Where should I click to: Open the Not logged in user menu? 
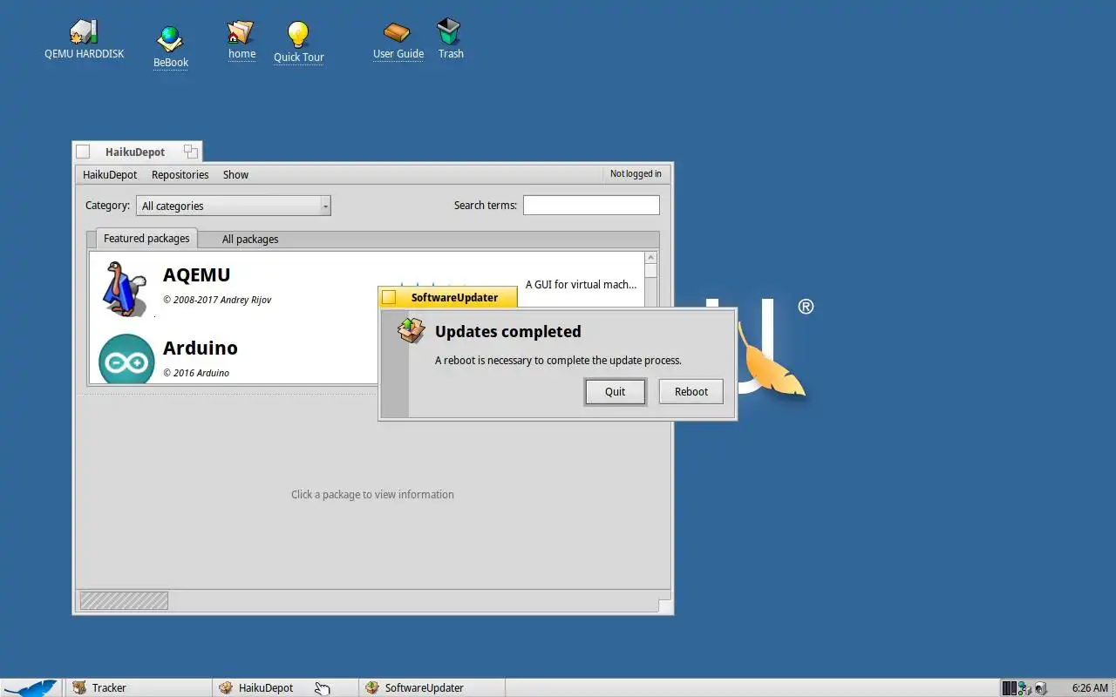click(636, 173)
